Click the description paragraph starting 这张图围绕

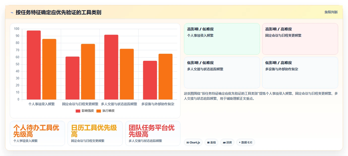coord(261,96)
